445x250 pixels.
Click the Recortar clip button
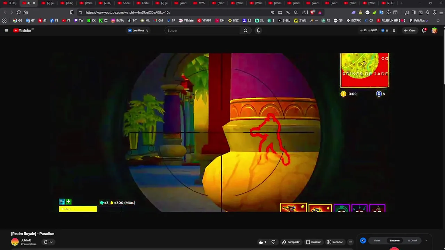pyautogui.click(x=335, y=242)
